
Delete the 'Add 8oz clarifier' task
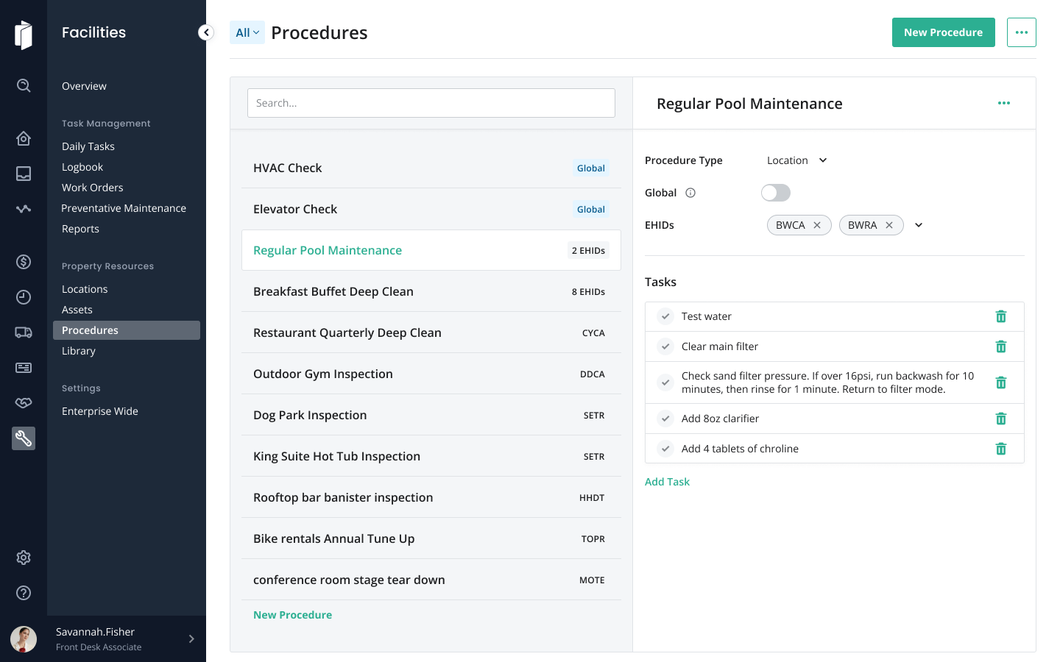pos(1001,419)
